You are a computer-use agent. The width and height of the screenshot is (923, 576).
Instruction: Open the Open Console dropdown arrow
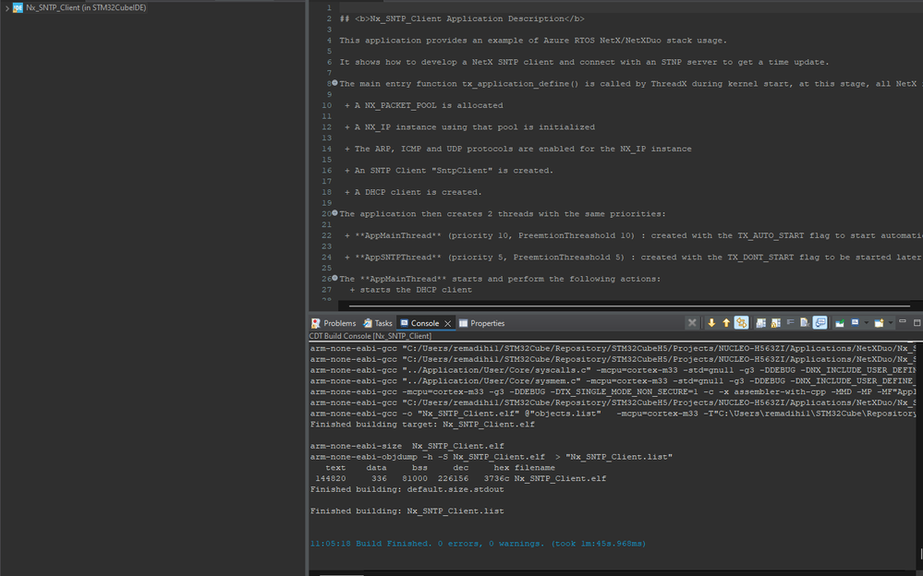891,322
